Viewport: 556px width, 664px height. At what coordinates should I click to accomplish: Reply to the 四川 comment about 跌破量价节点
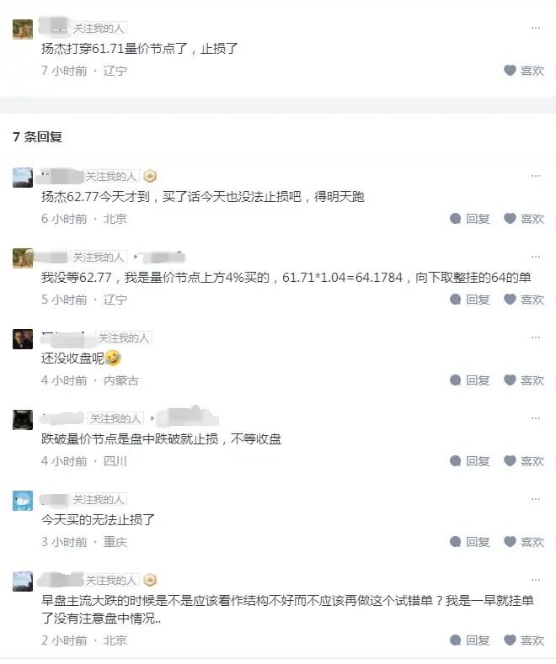469,460
